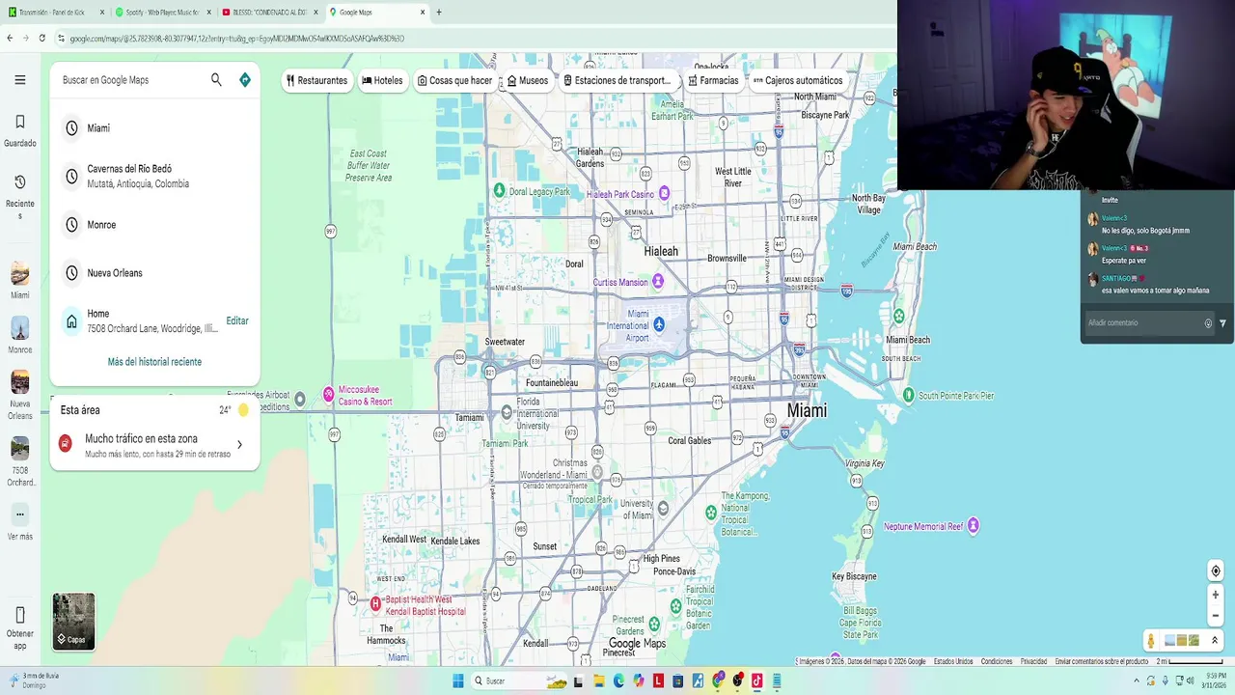Click the browser back arrow
The width and height of the screenshot is (1235, 695).
point(10,38)
